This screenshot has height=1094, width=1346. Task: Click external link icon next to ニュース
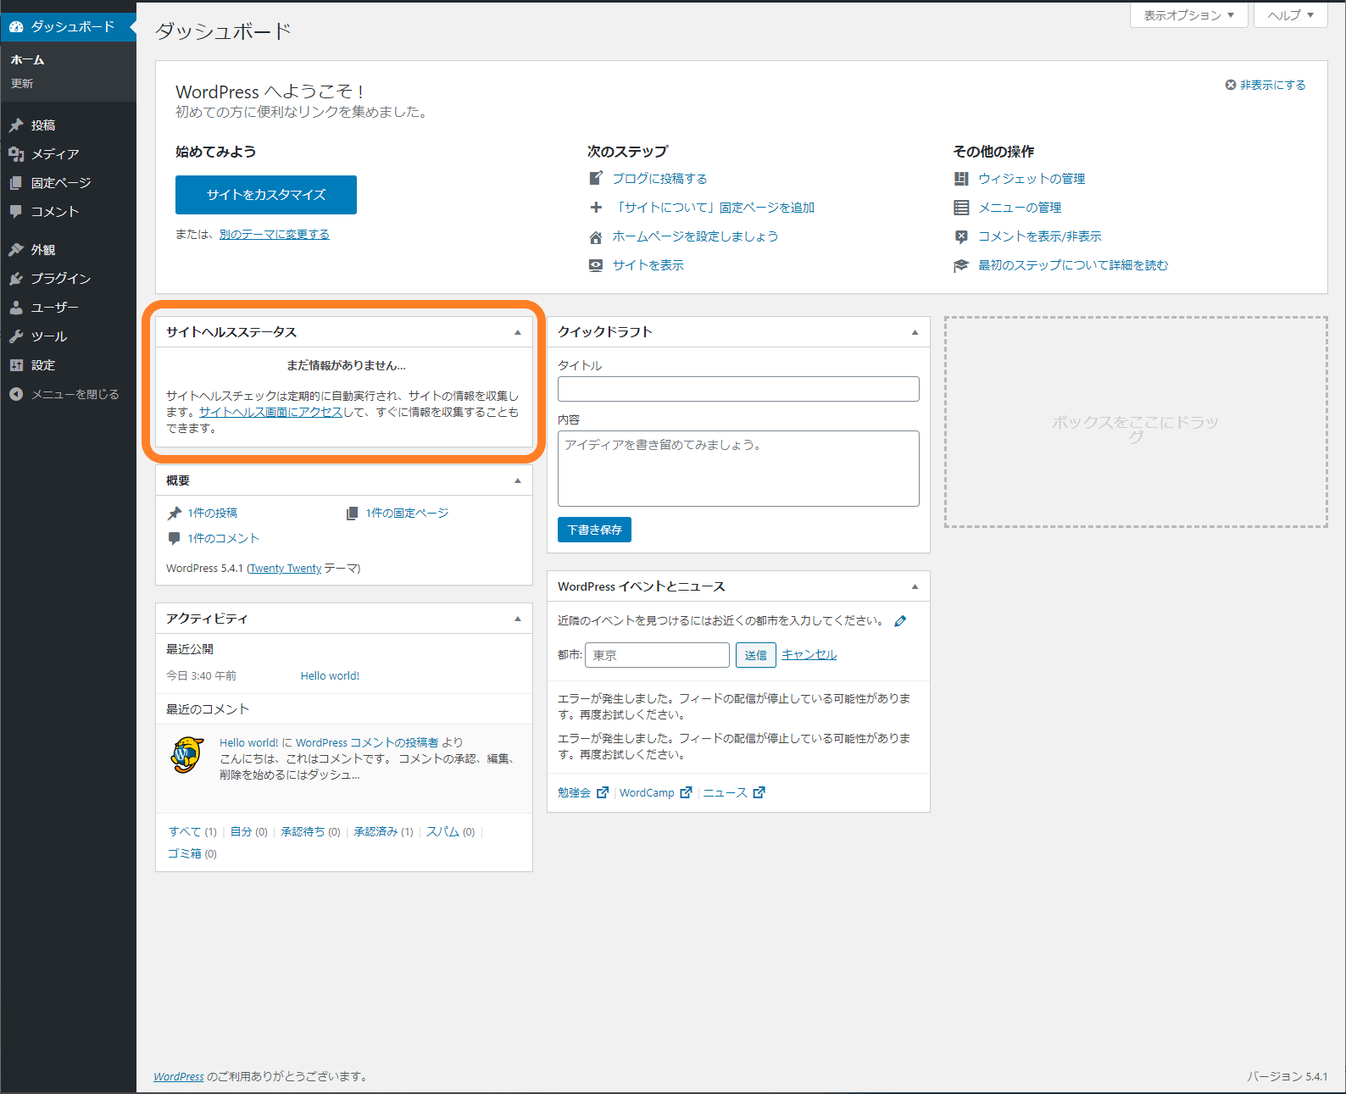tap(759, 792)
